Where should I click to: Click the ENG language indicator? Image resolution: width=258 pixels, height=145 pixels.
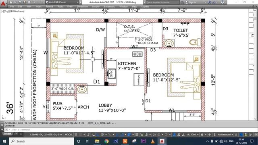231,141
